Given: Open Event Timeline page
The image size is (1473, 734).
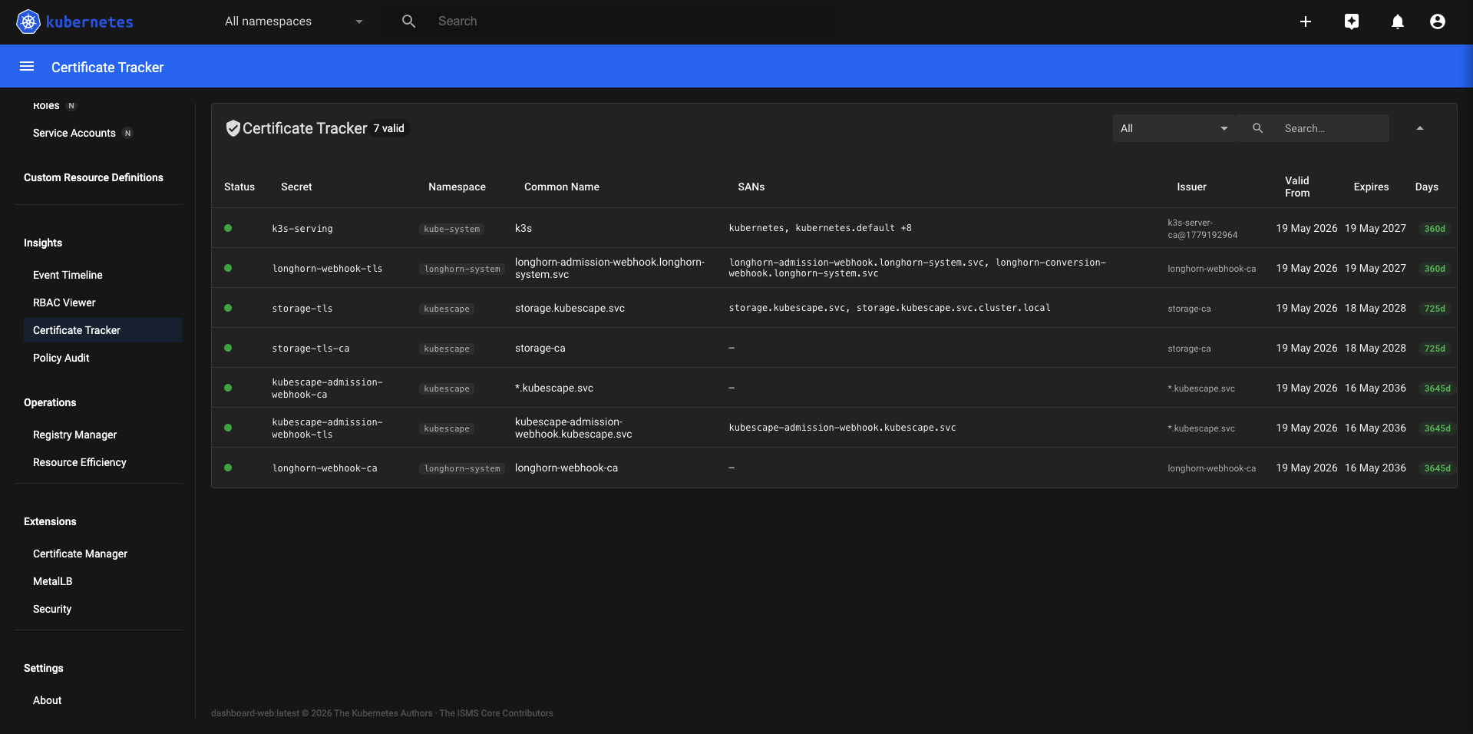Looking at the screenshot, I should click(68, 275).
